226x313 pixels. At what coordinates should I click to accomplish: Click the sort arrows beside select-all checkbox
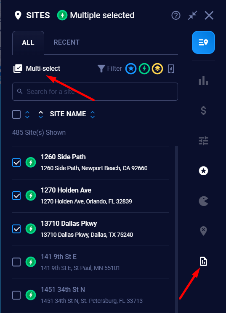coord(27,115)
